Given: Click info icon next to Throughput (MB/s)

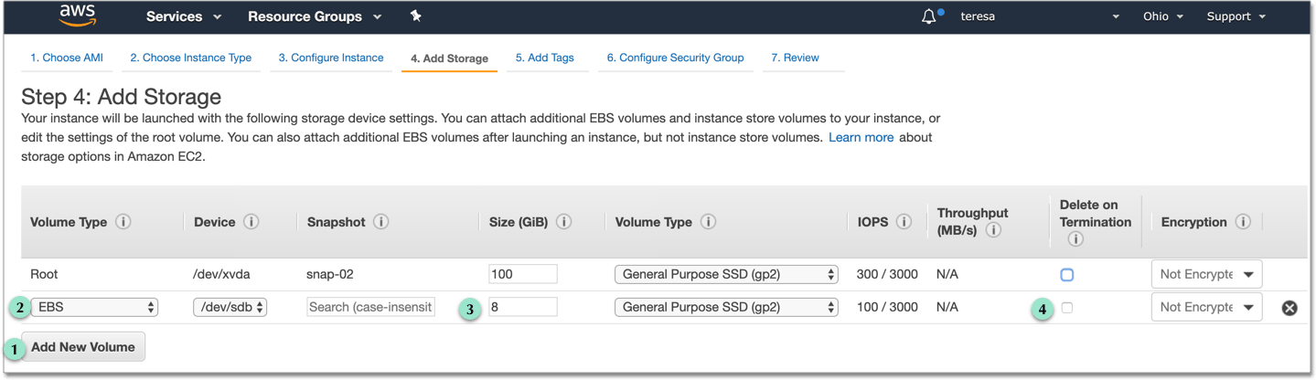Looking at the screenshot, I should (x=994, y=230).
